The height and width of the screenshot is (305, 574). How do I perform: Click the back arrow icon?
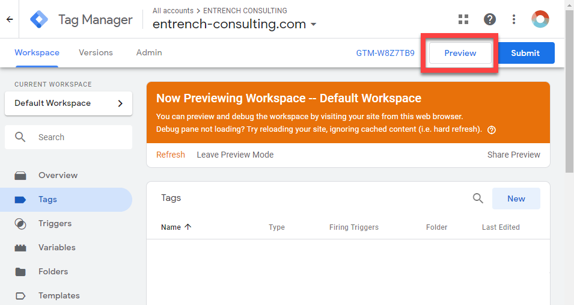10,19
